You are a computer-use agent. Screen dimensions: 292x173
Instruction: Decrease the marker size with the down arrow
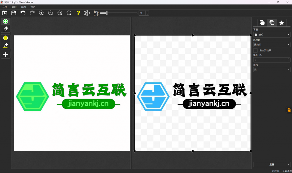click(147, 14)
